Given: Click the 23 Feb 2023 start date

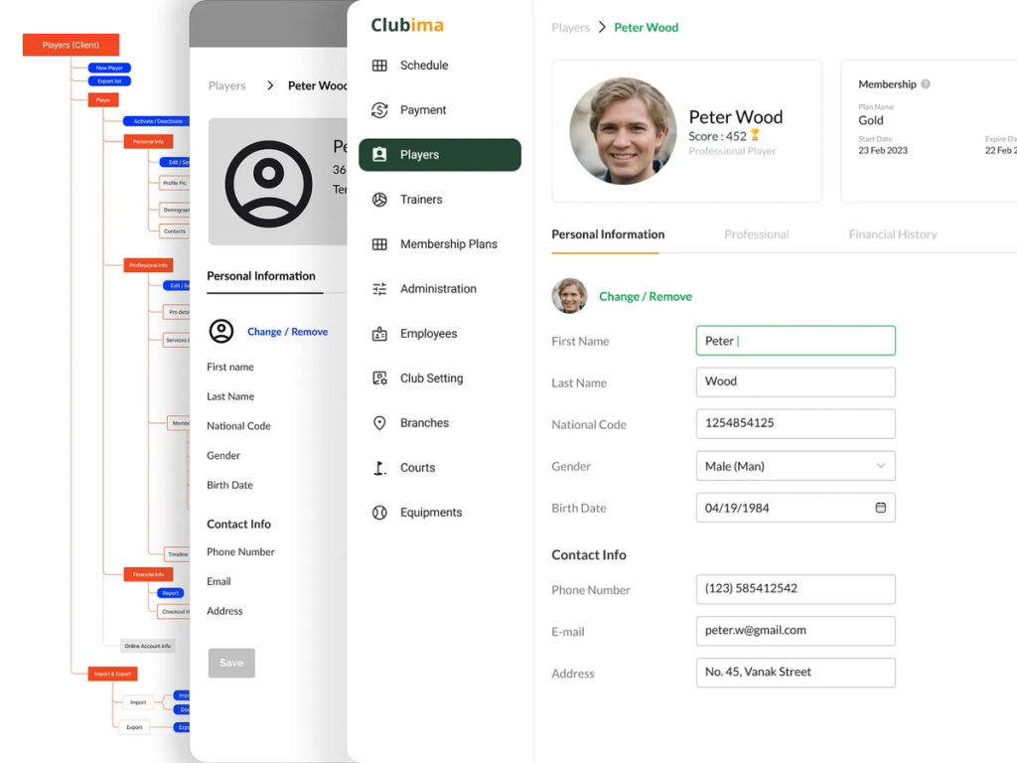Looking at the screenshot, I should (883, 151).
